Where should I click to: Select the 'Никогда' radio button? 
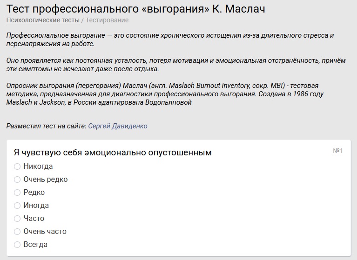coord(17,167)
